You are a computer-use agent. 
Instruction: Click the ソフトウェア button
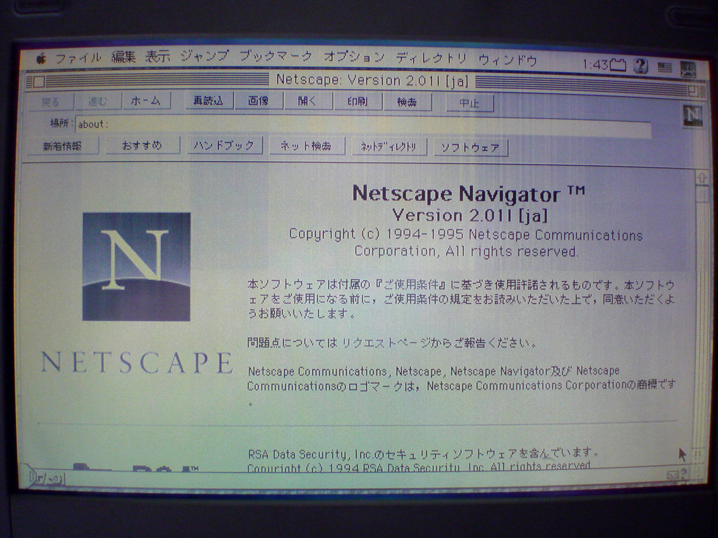pyautogui.click(x=470, y=148)
